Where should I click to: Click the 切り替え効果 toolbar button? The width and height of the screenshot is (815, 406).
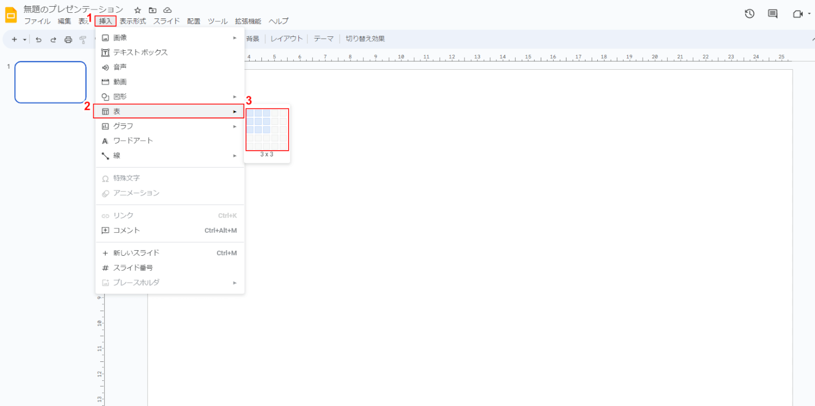coord(365,39)
